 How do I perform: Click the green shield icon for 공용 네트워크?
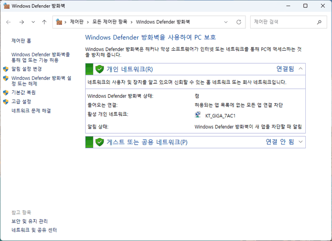coord(100,142)
